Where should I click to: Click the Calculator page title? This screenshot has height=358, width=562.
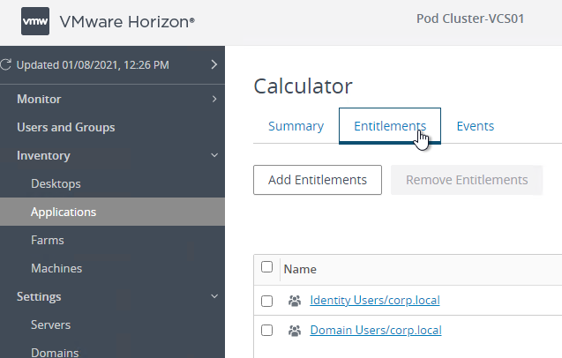(x=303, y=86)
